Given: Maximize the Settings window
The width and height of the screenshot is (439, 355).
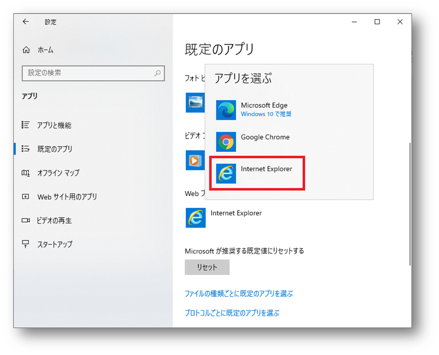Looking at the screenshot, I should 377,22.
